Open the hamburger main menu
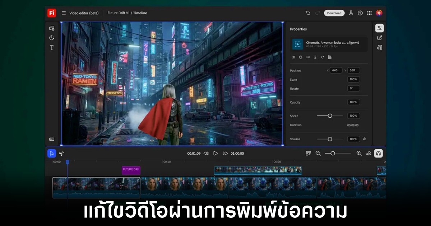The image size is (431, 226). coord(64,13)
